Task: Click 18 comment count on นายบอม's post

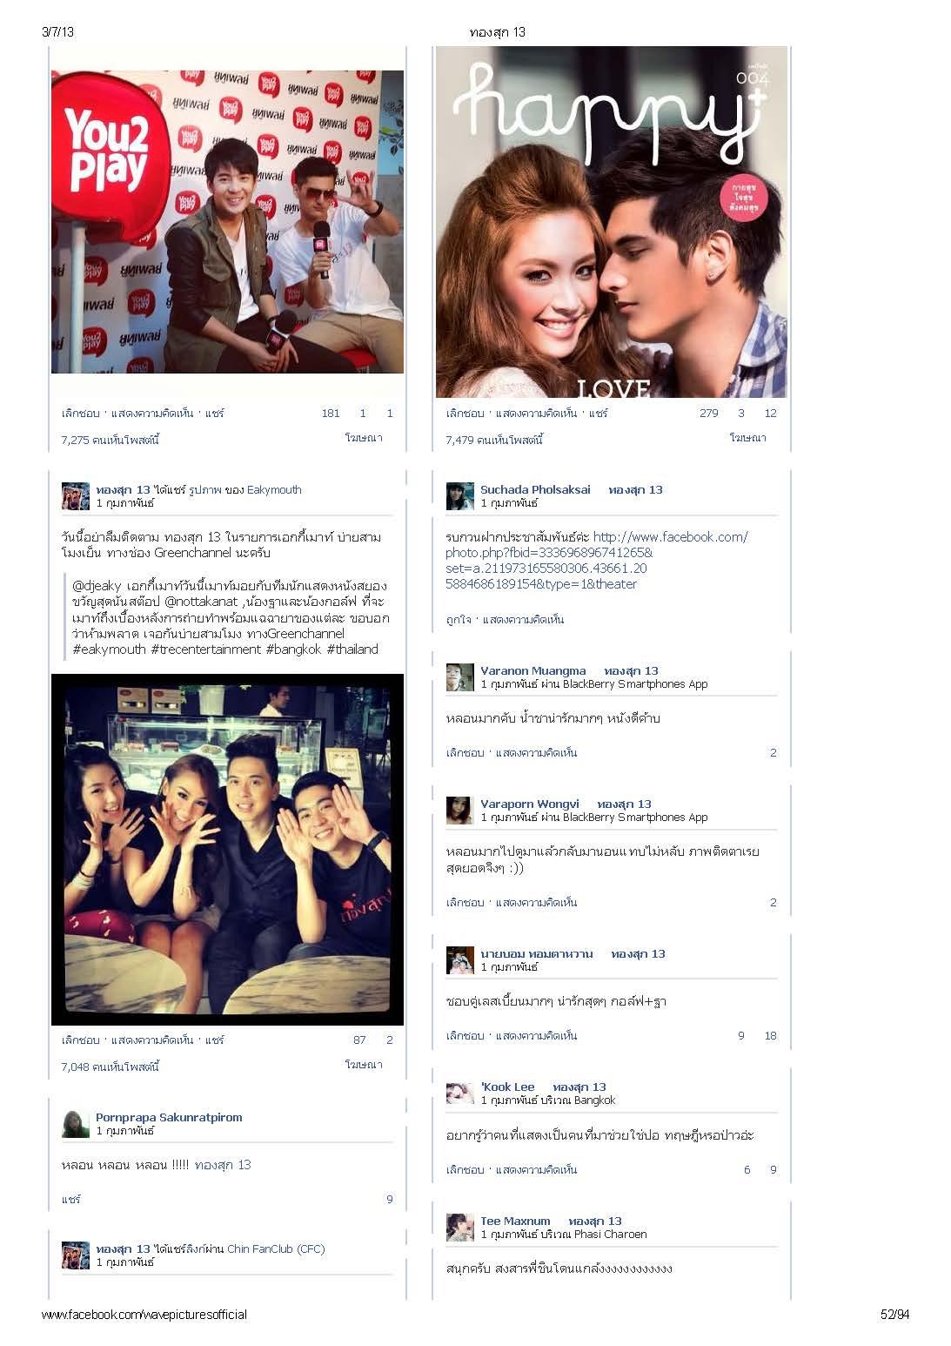Action: point(770,1036)
